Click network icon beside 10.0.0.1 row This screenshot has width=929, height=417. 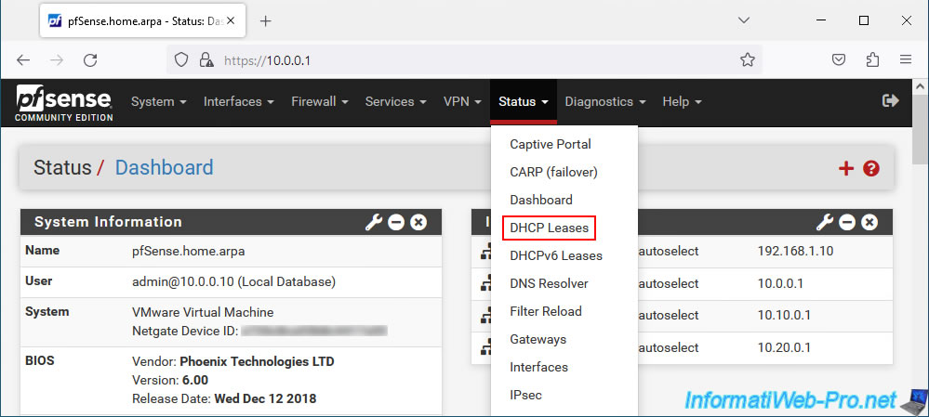(486, 285)
